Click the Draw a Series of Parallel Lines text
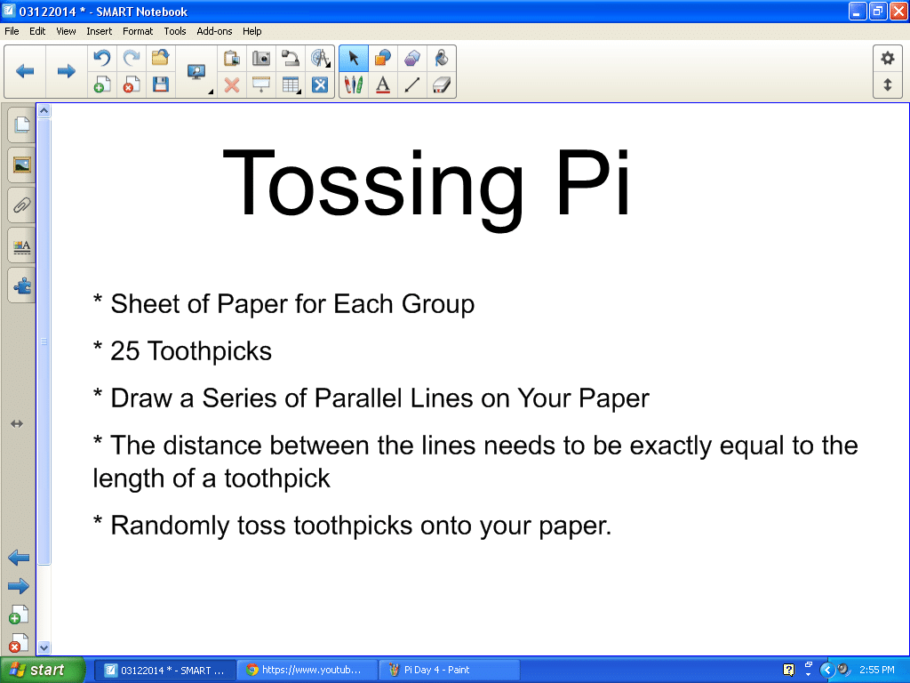Image resolution: width=910 pixels, height=683 pixels. click(371, 398)
